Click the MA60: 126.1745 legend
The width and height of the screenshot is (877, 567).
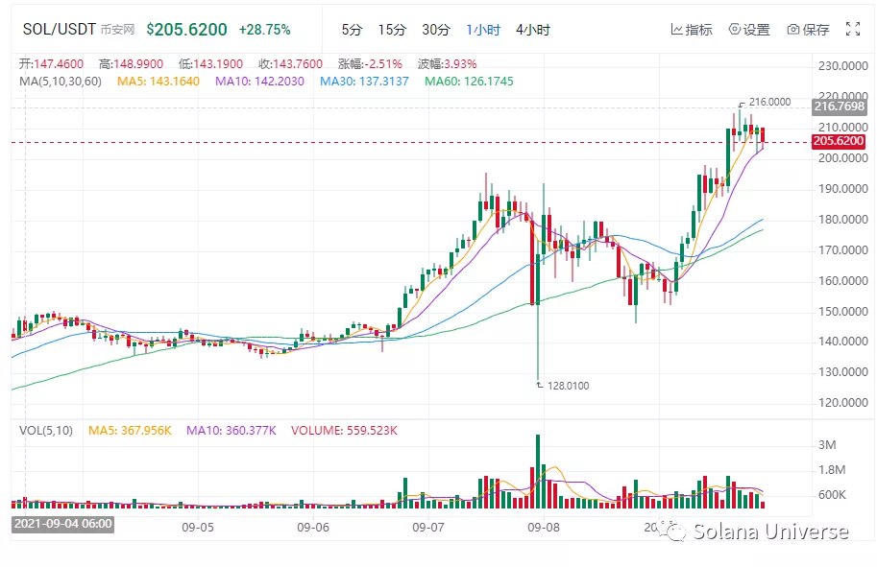tap(469, 82)
